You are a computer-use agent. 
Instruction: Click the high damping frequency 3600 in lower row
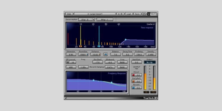(122, 67)
